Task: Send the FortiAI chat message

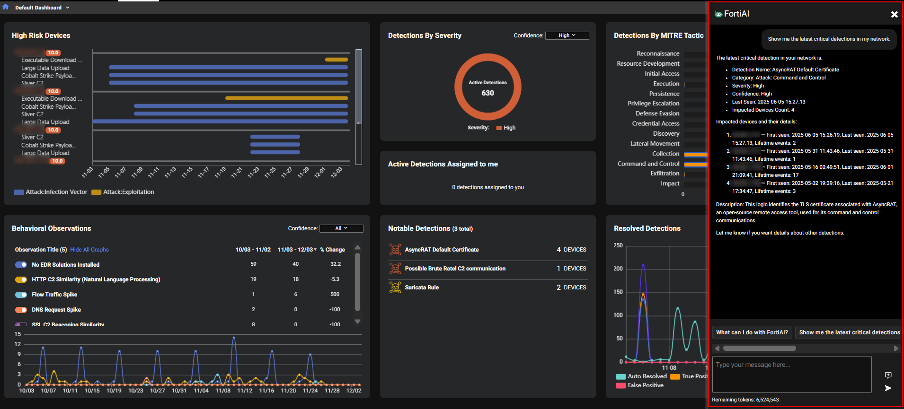Action: [x=888, y=388]
